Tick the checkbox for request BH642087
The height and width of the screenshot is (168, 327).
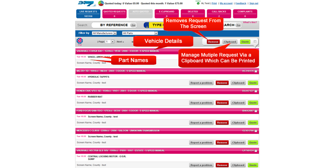click(x=256, y=111)
